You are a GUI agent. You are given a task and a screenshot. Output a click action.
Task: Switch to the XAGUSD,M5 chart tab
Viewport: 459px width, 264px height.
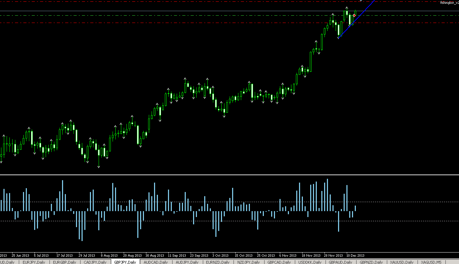(431, 262)
